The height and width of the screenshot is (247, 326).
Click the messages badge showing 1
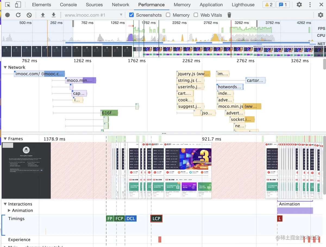283,5
